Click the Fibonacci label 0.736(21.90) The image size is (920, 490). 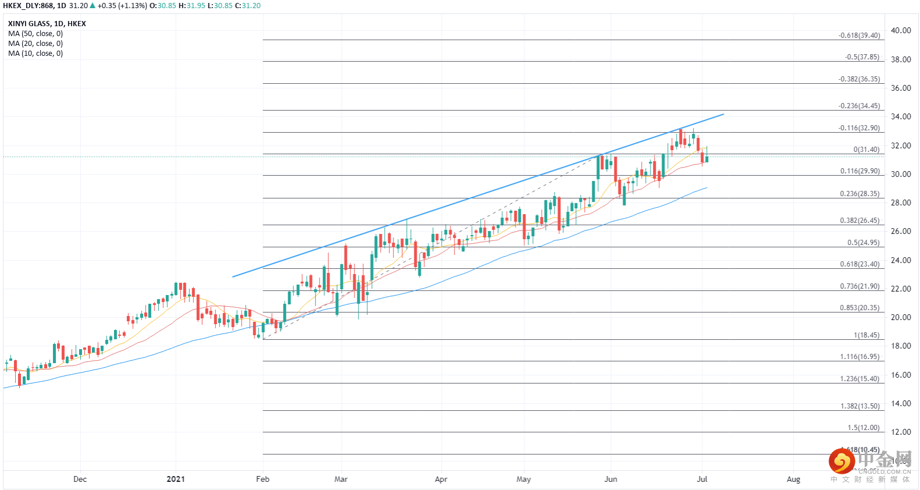(x=860, y=286)
